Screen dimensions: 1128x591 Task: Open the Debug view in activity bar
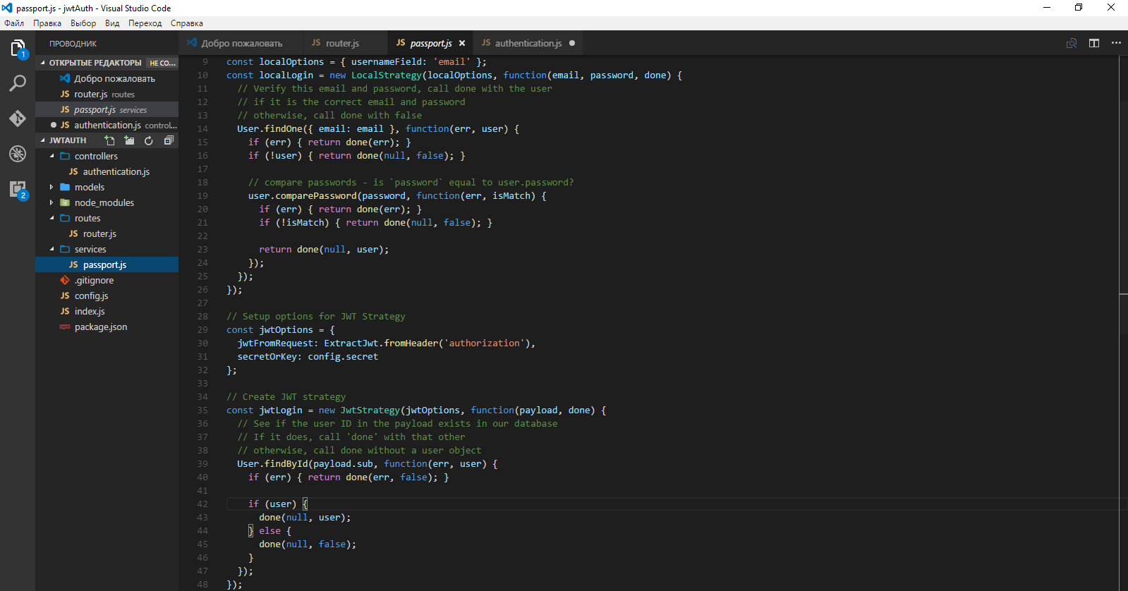pos(18,153)
